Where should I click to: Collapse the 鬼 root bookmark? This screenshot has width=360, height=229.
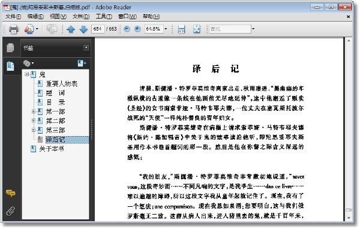point(26,74)
